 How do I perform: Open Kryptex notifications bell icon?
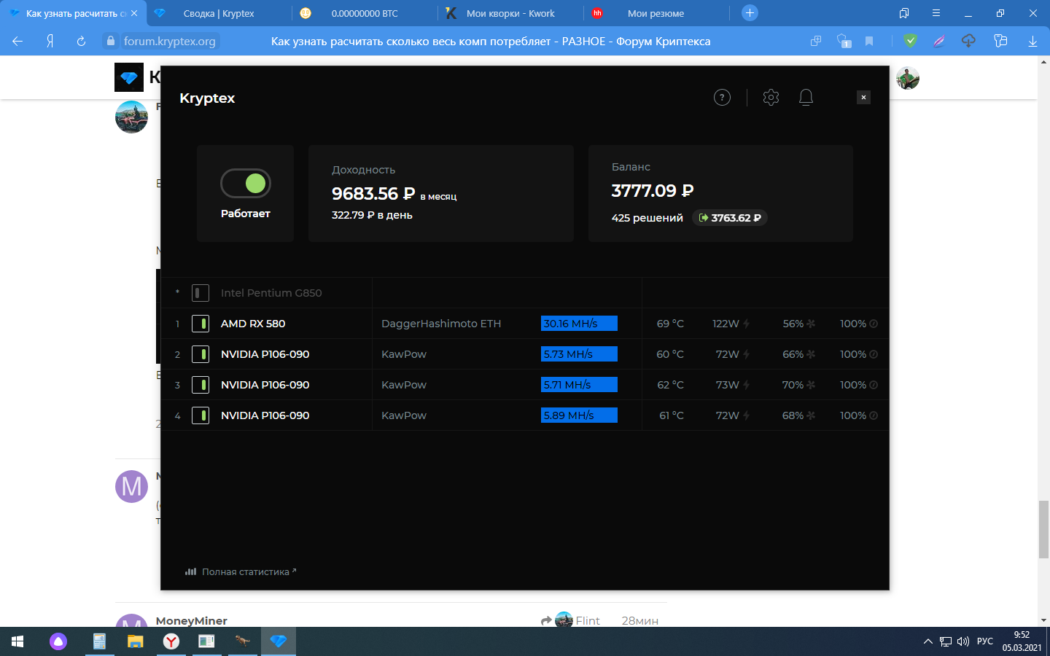[806, 98]
